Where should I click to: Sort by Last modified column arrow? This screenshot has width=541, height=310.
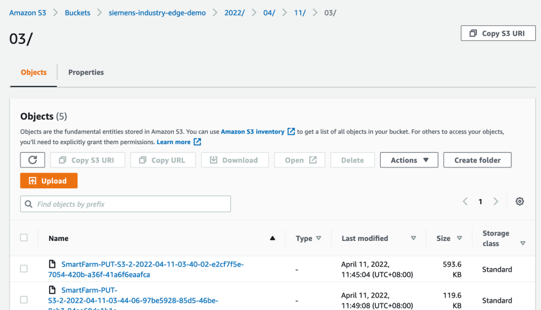(413, 238)
